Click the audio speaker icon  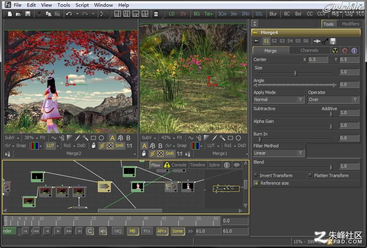[x=103, y=231]
